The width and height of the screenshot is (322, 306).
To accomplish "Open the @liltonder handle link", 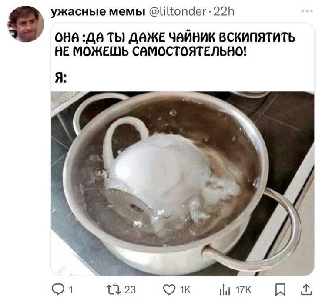I will pos(177,11).
